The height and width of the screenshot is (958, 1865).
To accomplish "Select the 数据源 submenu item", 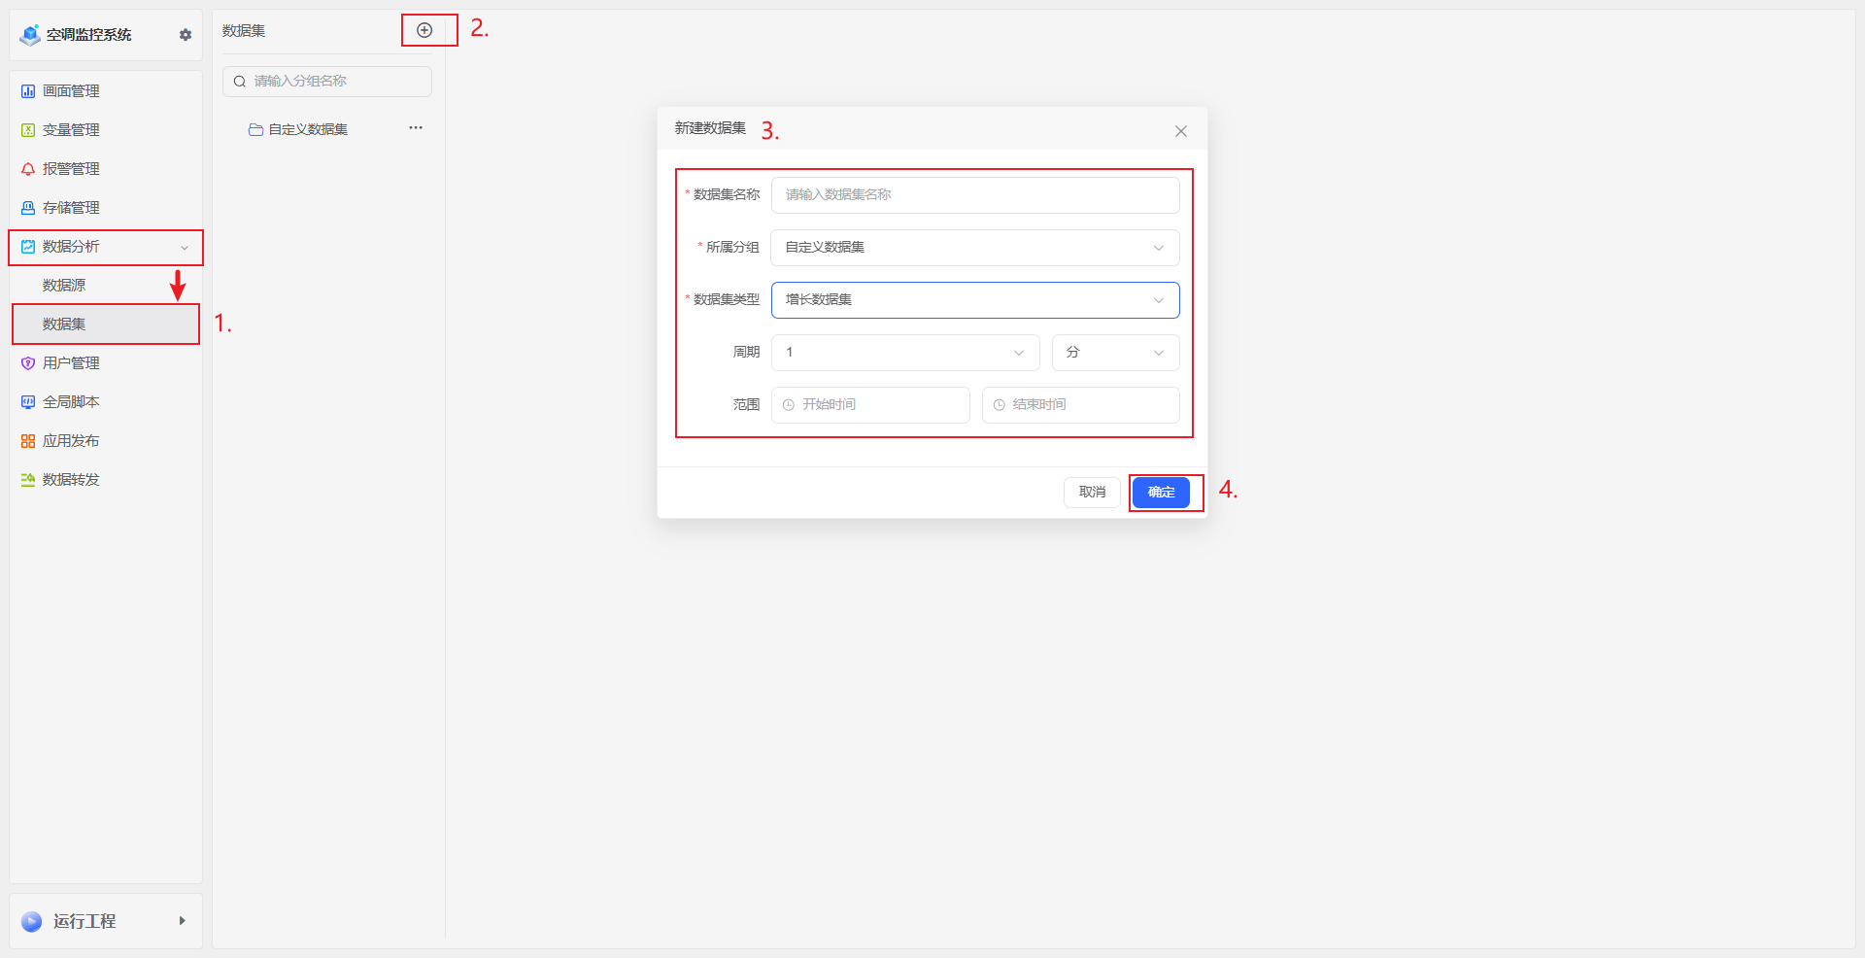I will coord(64,286).
